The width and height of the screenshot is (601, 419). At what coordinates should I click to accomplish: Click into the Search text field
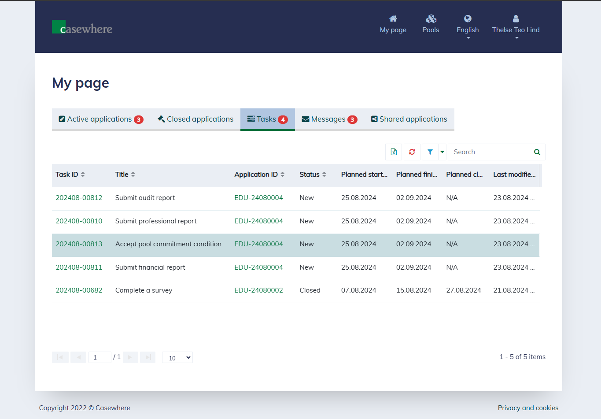[490, 152]
